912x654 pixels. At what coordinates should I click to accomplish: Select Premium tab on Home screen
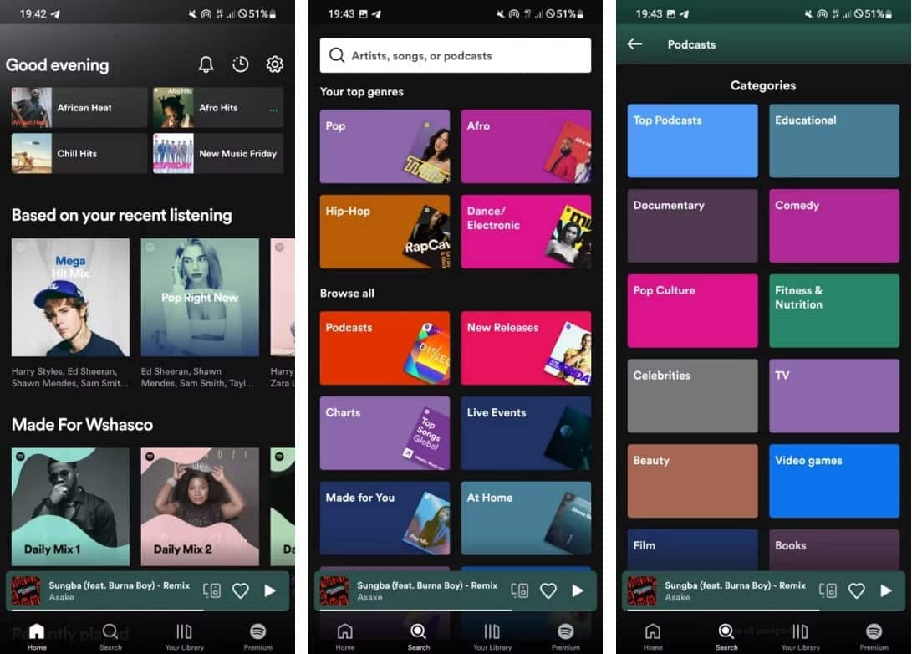point(257,636)
